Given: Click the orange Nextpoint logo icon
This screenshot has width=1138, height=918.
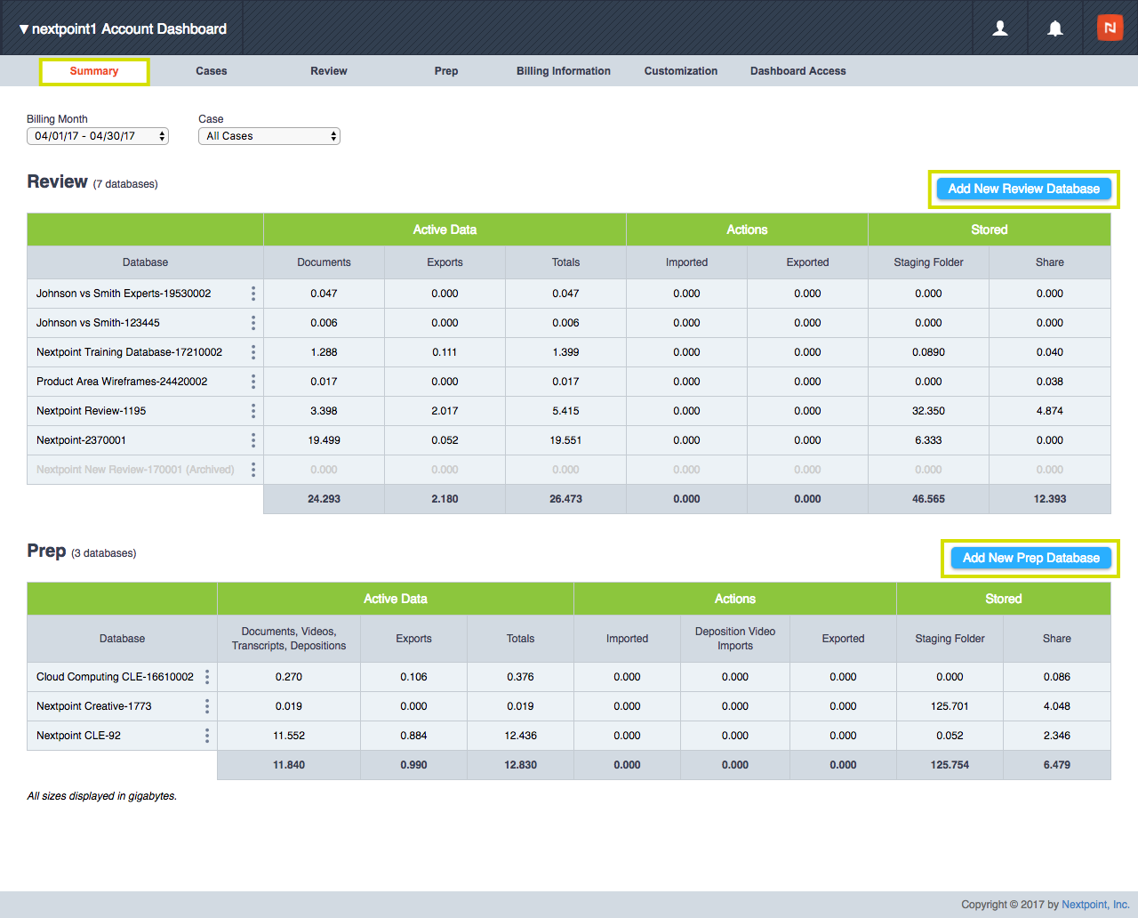Looking at the screenshot, I should (x=1110, y=28).
